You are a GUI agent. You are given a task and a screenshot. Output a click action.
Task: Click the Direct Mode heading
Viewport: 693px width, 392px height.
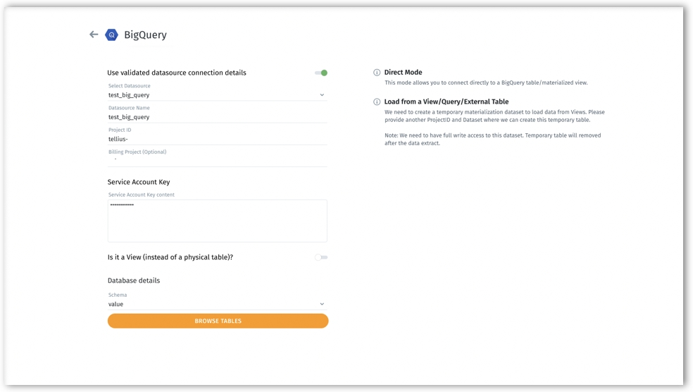point(403,73)
